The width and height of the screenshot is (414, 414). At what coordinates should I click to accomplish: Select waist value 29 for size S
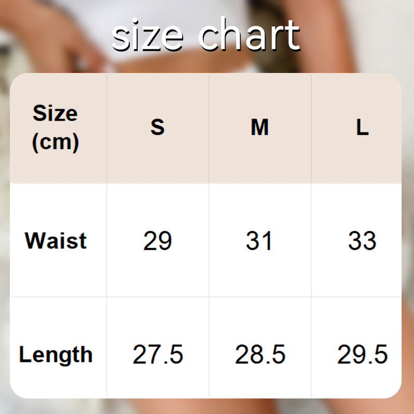click(x=157, y=241)
